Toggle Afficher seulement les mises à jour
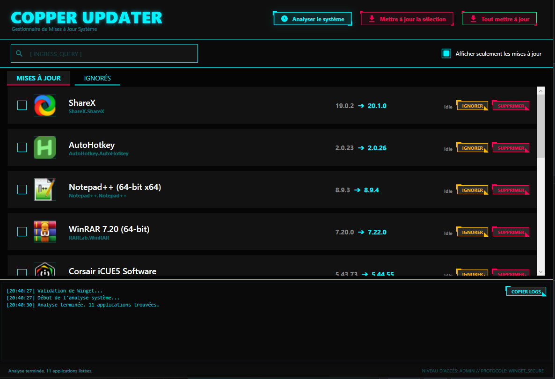The height and width of the screenshot is (379, 555). 446,53
